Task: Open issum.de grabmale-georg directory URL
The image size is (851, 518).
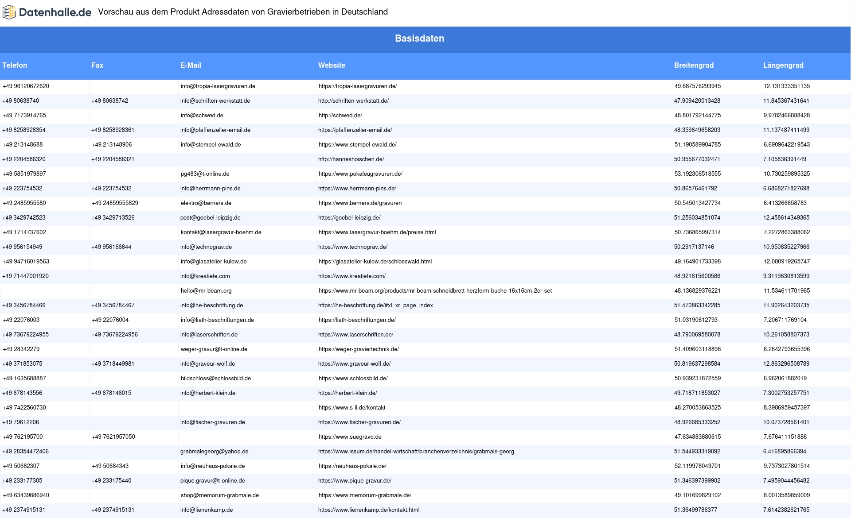Action: coord(416,452)
